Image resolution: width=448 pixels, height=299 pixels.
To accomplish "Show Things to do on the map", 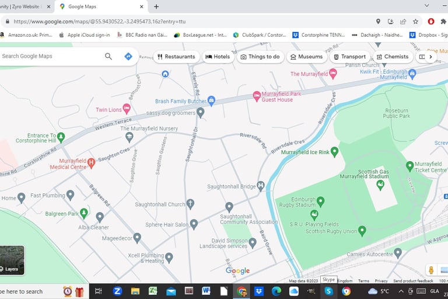I will pos(260,57).
